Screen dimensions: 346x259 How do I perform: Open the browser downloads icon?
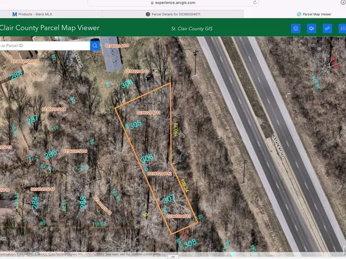(344, 2)
